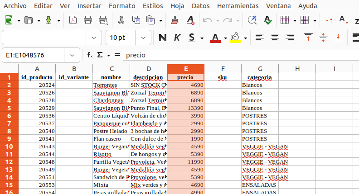Select column G header
This screenshot has height=194, width=359.
260,69
